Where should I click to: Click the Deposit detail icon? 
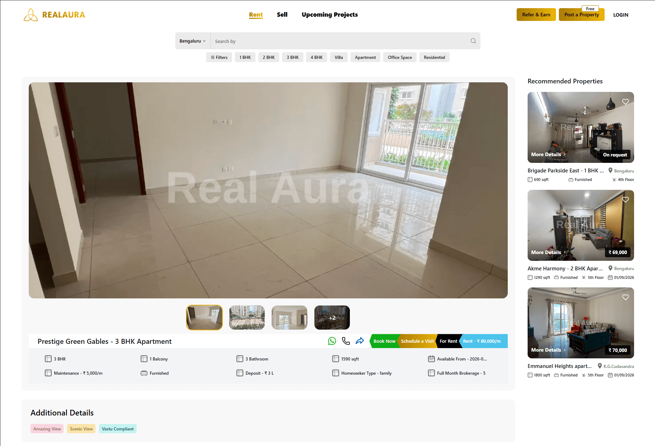240,373
